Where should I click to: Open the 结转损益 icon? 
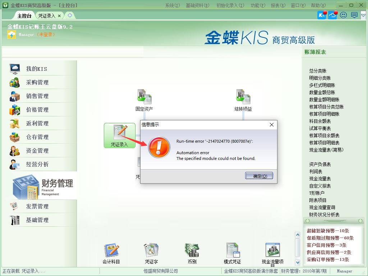coord(243,100)
